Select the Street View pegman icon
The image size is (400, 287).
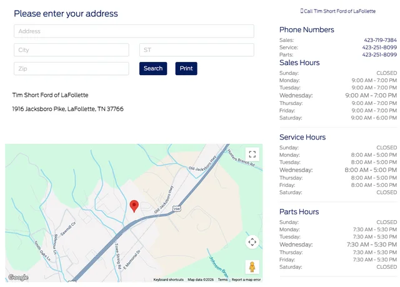click(252, 267)
